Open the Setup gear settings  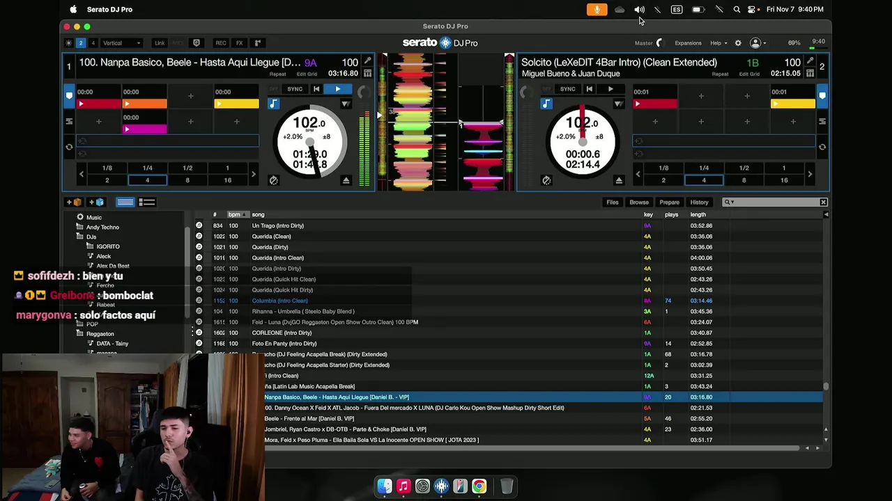tap(738, 43)
